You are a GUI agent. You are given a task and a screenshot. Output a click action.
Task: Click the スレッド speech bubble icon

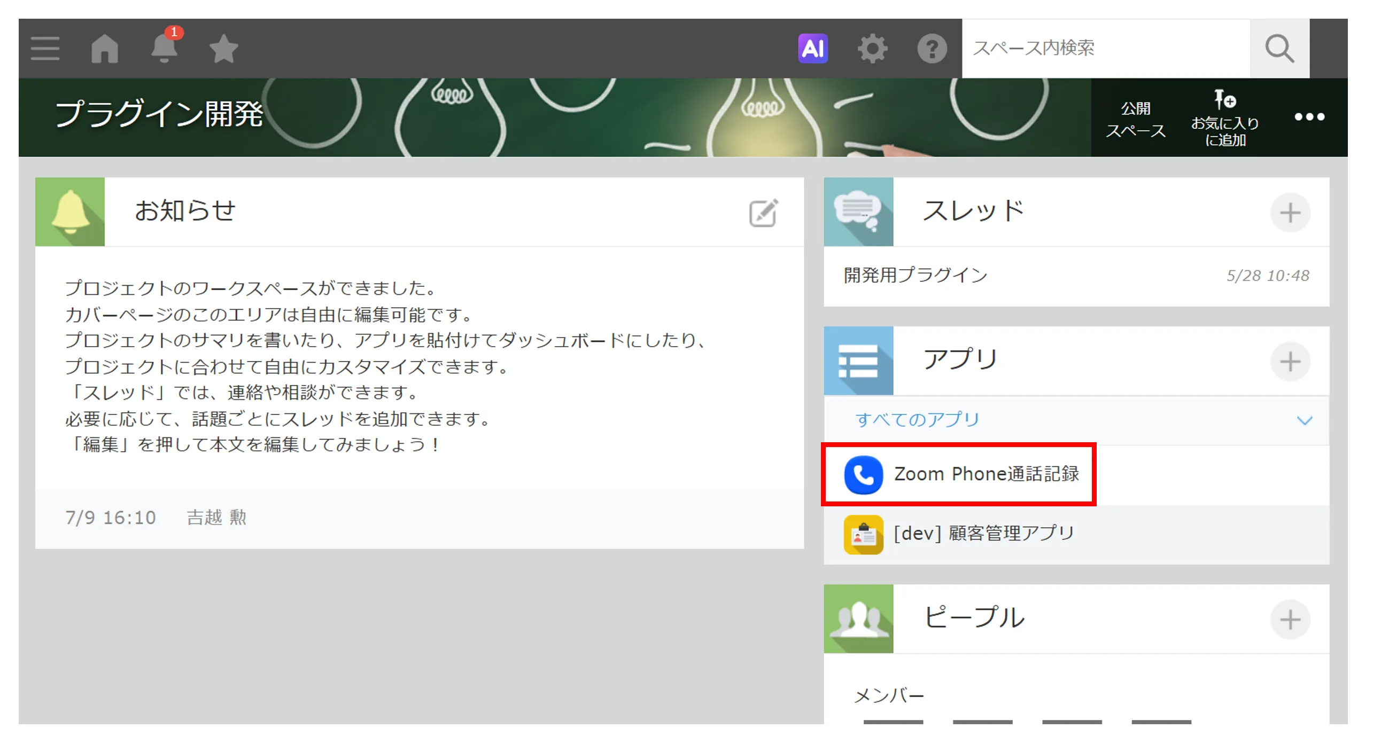click(858, 212)
